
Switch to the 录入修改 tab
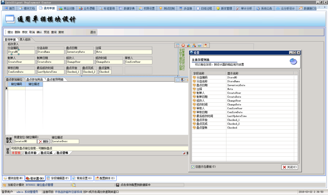(x=25, y=39)
